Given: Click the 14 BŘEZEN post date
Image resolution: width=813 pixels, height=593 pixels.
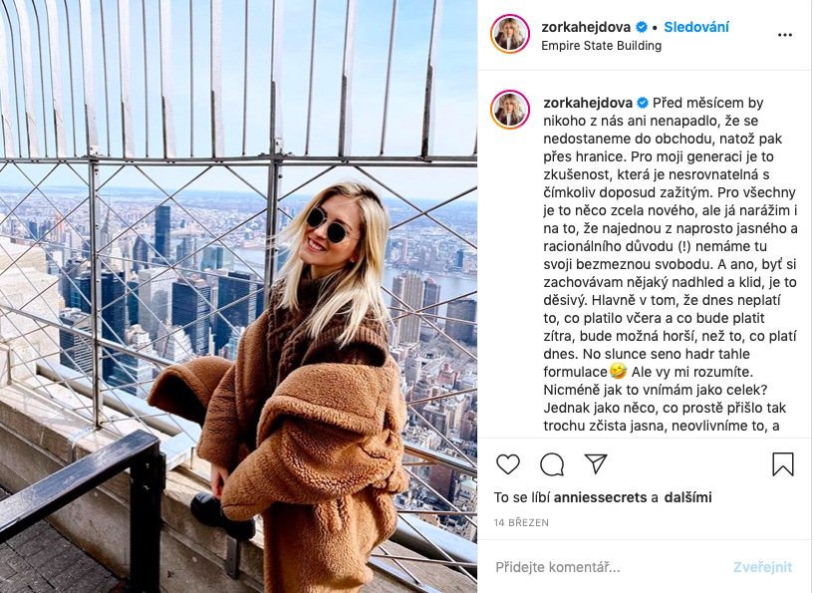Looking at the screenshot, I should (521, 522).
